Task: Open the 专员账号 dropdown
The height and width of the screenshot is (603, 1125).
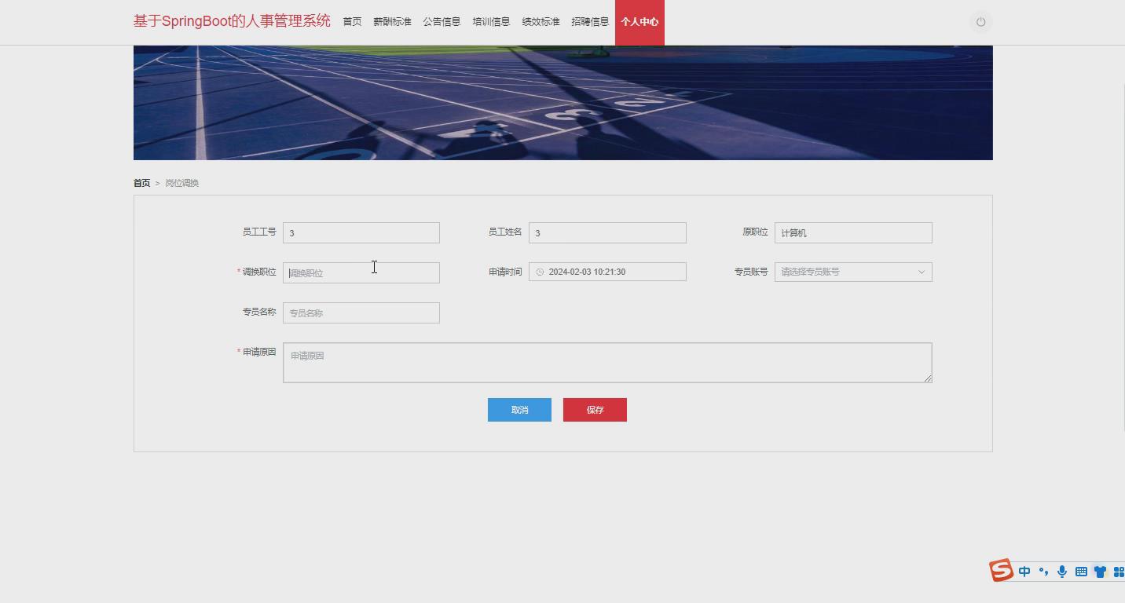Action: pos(853,272)
